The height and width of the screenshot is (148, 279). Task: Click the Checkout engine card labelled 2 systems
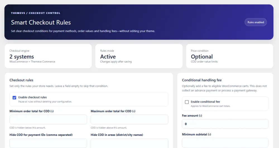click(48, 56)
